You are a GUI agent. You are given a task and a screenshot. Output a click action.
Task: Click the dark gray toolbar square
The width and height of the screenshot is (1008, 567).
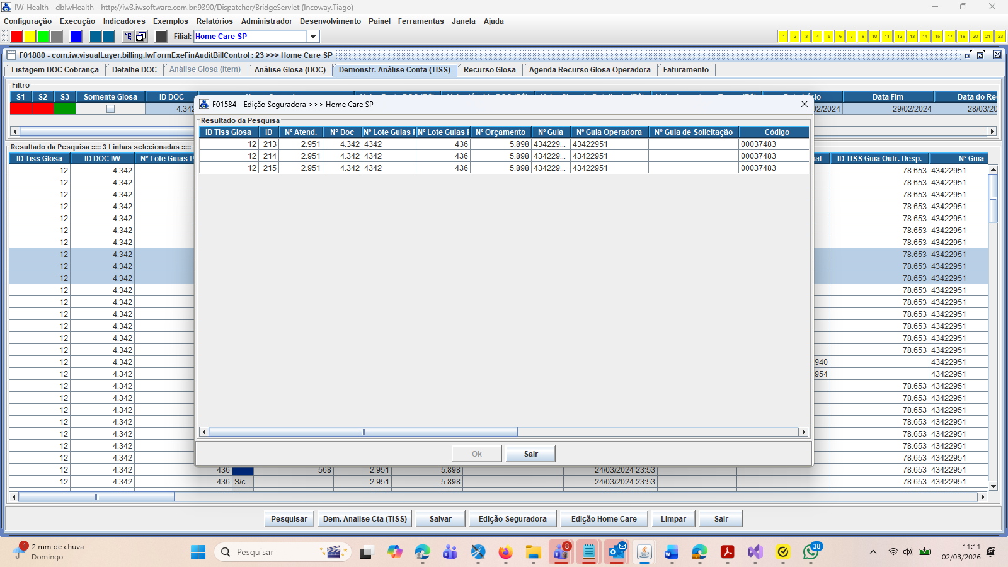pos(161,37)
